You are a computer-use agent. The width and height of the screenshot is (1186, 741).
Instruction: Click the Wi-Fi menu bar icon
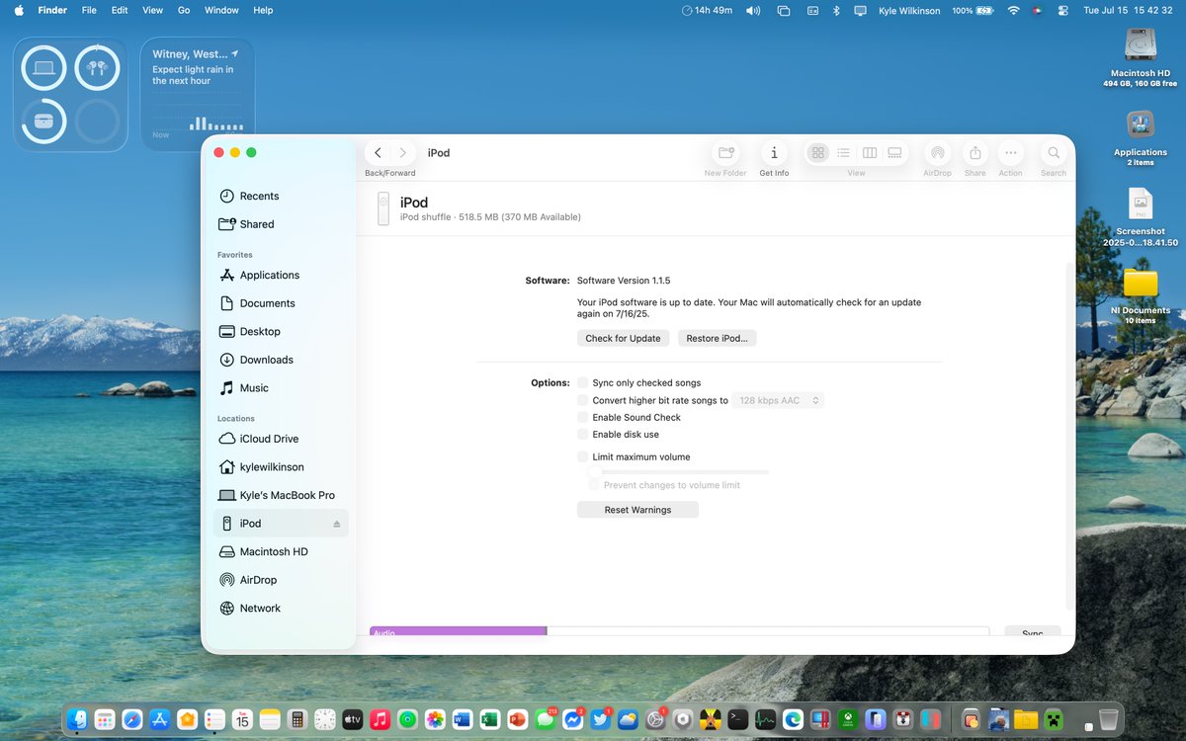coord(1013,10)
